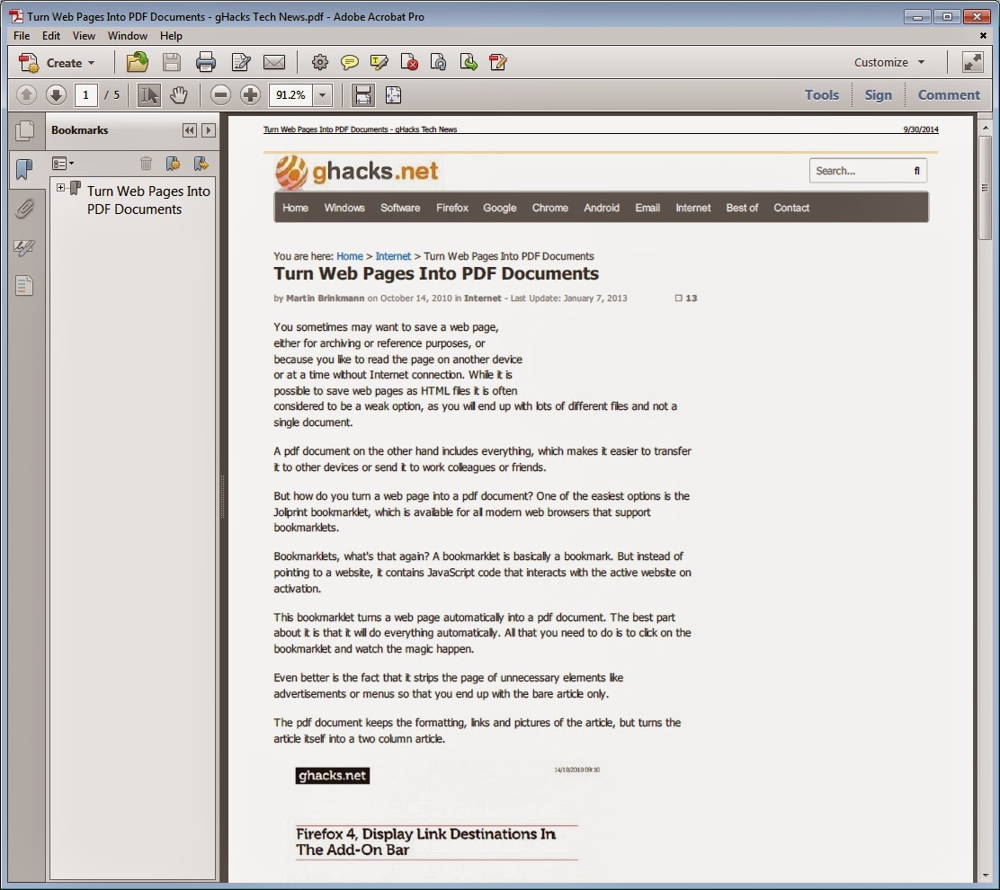This screenshot has width=1000, height=890.
Task: Click the Internet breadcrumb link
Action: [x=393, y=256]
